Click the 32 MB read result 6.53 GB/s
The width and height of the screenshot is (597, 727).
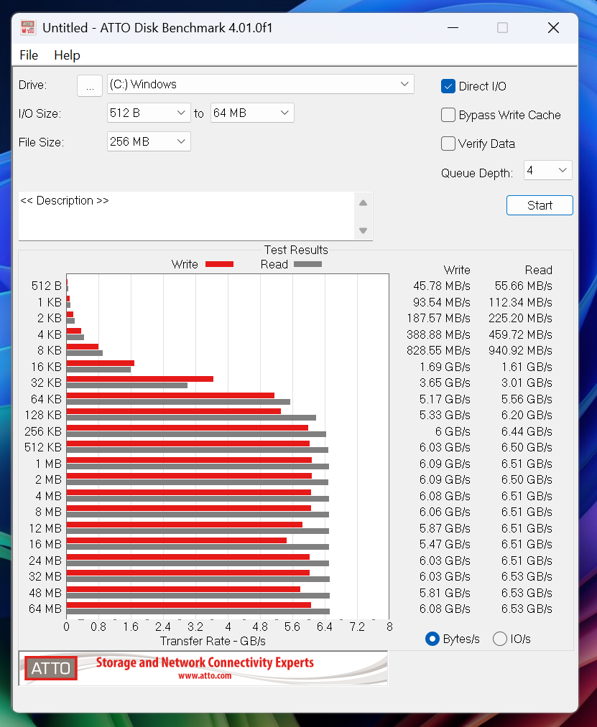click(x=527, y=577)
